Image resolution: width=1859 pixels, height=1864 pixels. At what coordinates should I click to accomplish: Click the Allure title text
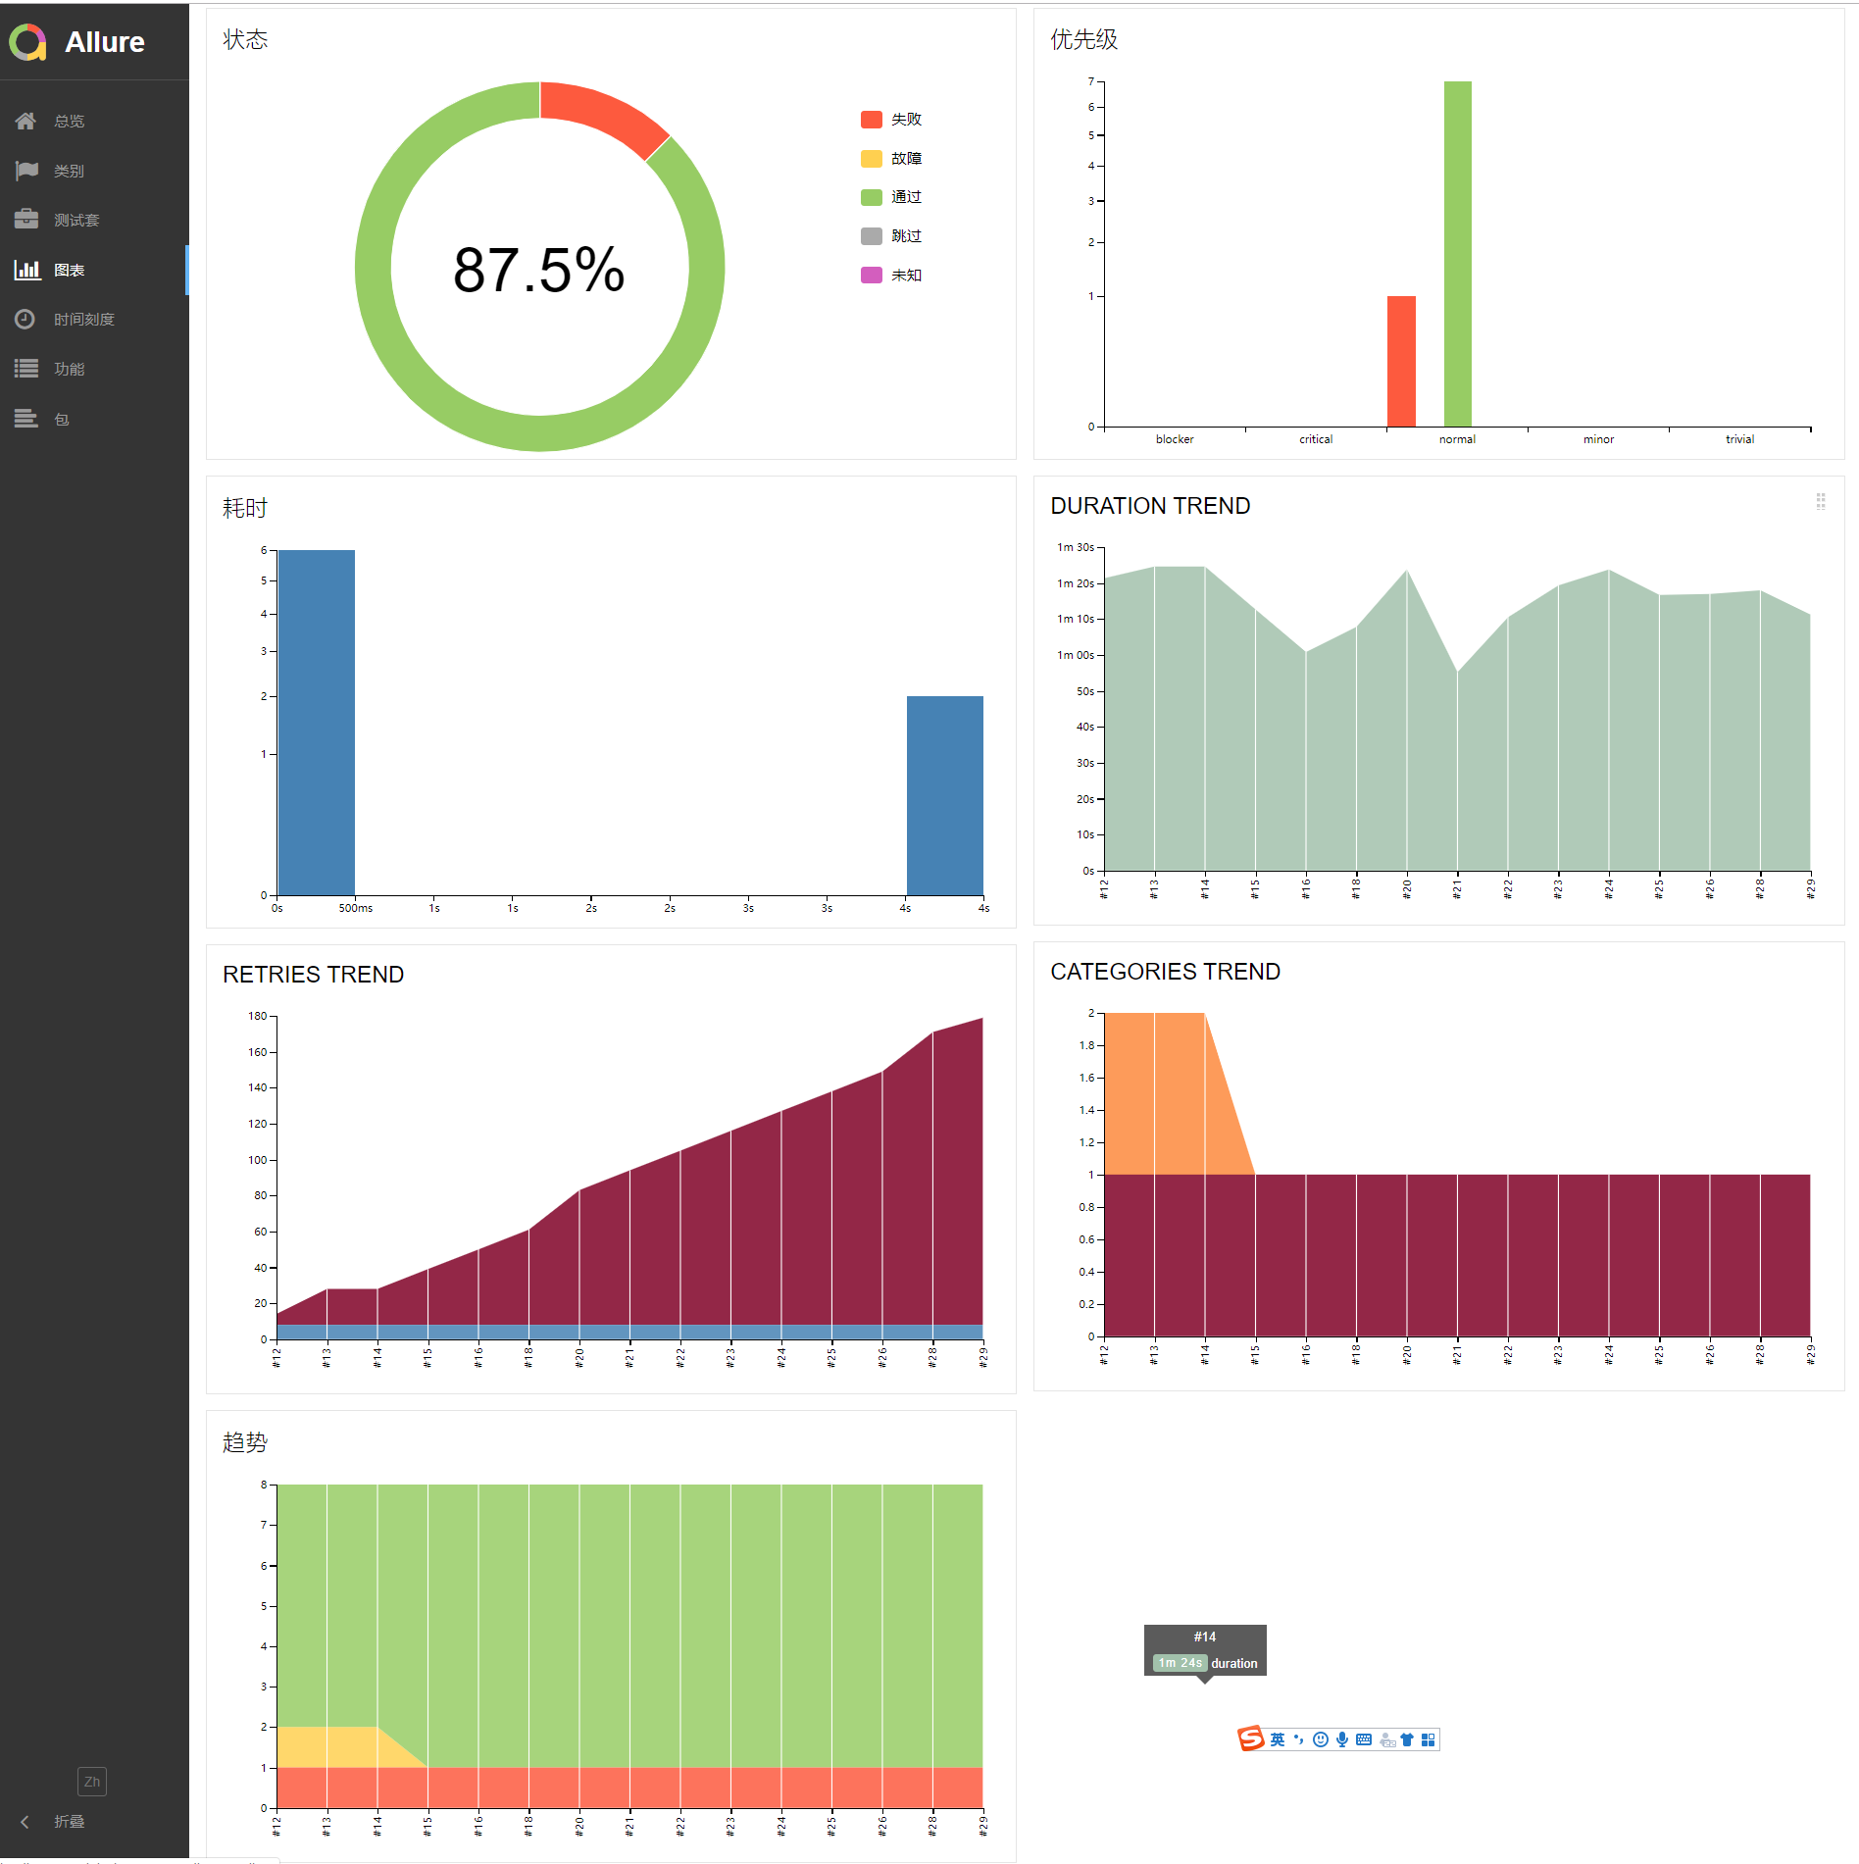point(105,42)
